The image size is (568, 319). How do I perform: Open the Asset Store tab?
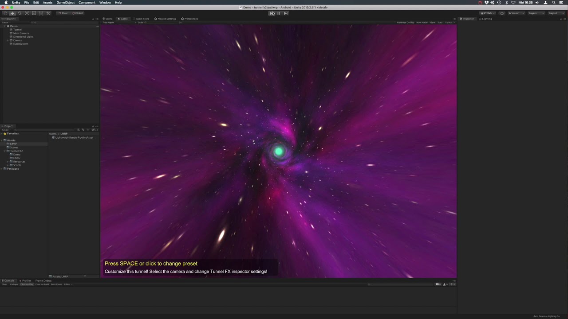(x=142, y=19)
